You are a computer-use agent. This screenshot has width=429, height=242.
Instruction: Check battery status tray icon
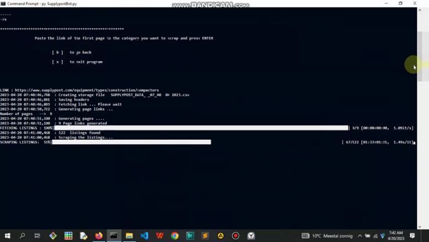367,236
